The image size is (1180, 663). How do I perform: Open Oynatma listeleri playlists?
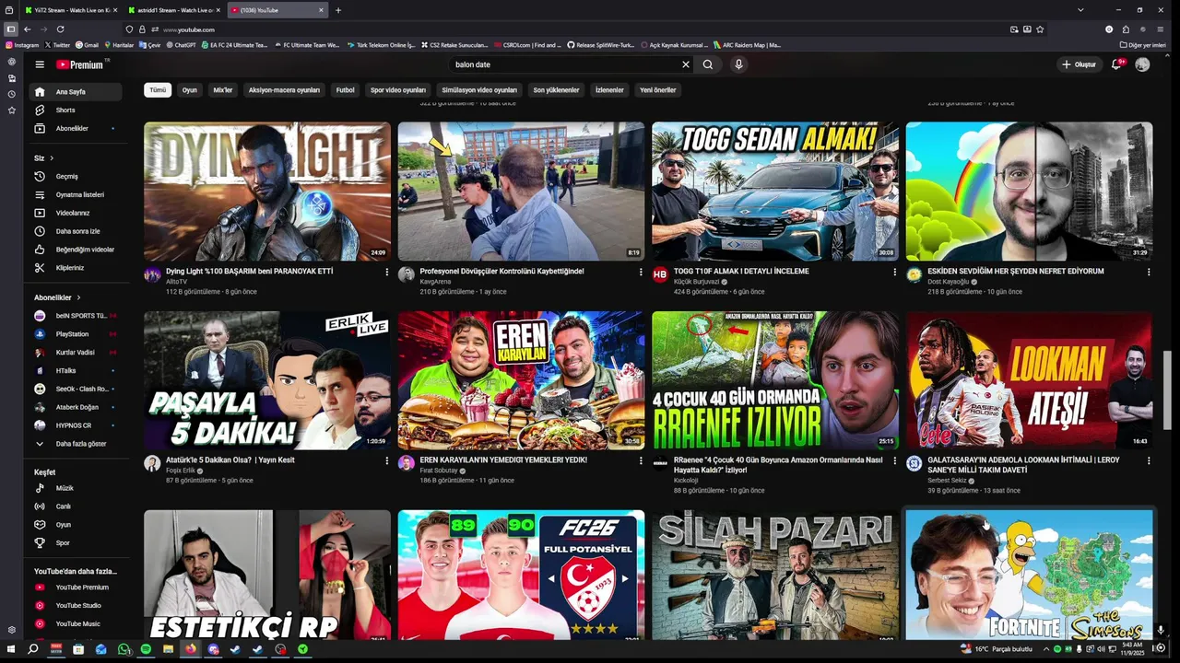click(x=76, y=194)
